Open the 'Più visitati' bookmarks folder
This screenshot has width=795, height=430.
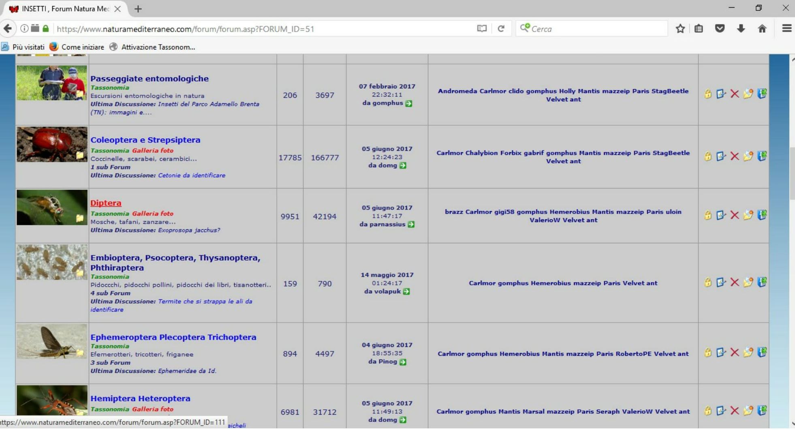(x=24, y=47)
